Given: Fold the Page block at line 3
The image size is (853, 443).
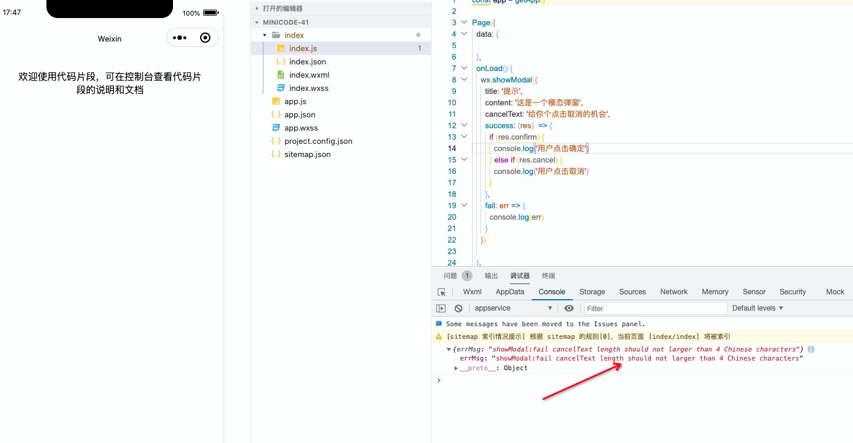Looking at the screenshot, I should 464,22.
